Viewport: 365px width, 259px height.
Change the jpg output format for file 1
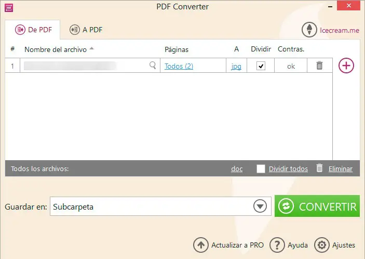(x=236, y=67)
